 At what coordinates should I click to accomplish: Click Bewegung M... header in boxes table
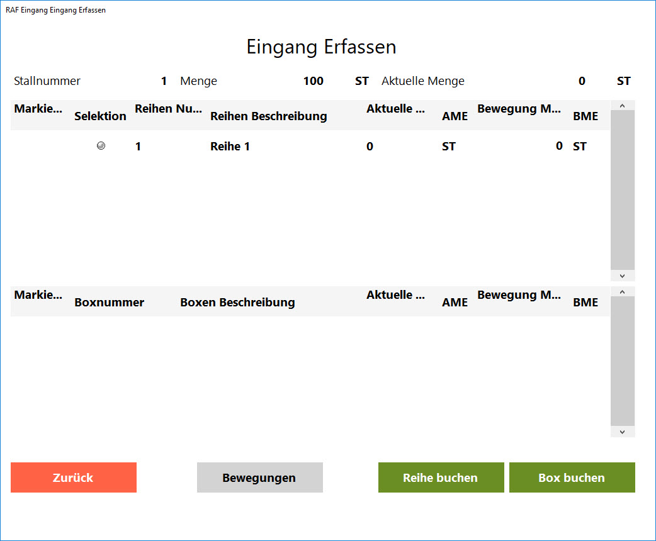pos(519,295)
